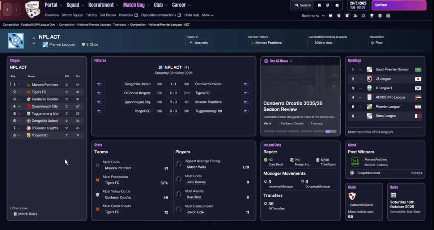
Task: Go forward with the right arrow button
Action: 17,9
